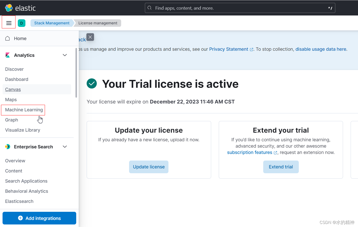Click the disable usage data here link
The height and width of the screenshot is (227, 358).
coord(321,49)
